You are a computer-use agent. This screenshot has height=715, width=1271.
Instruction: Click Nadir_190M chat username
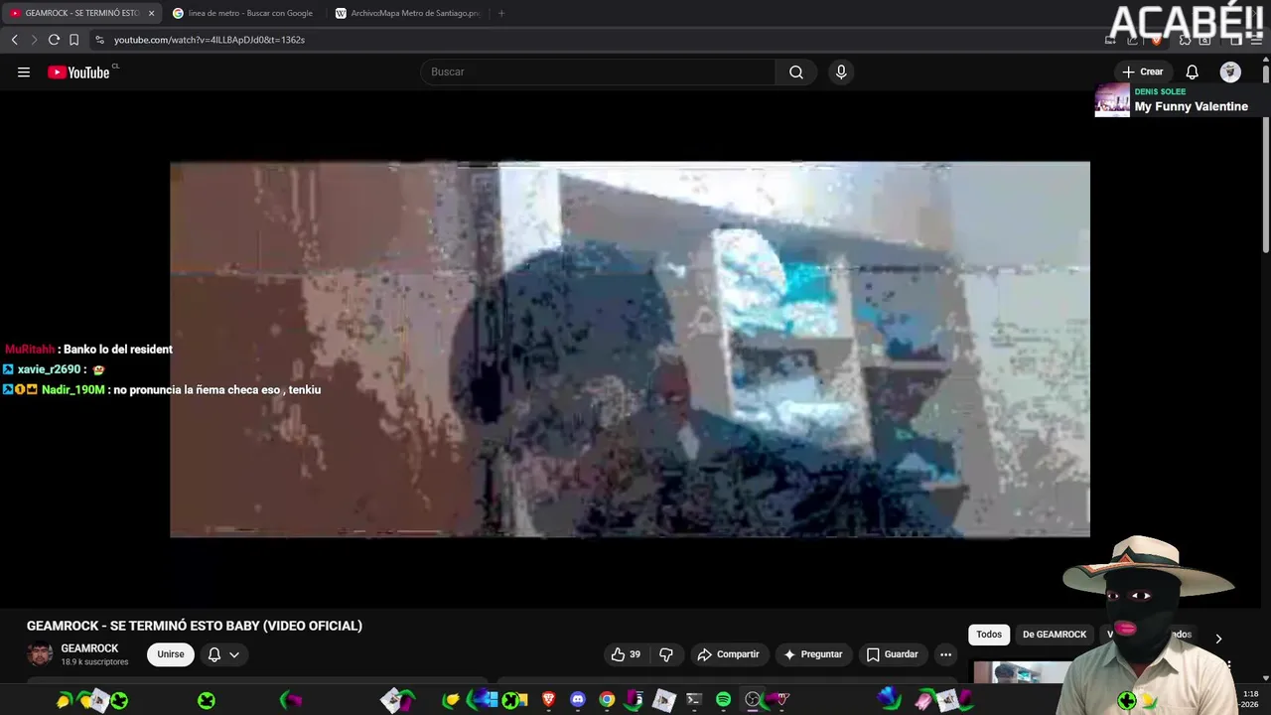72,390
